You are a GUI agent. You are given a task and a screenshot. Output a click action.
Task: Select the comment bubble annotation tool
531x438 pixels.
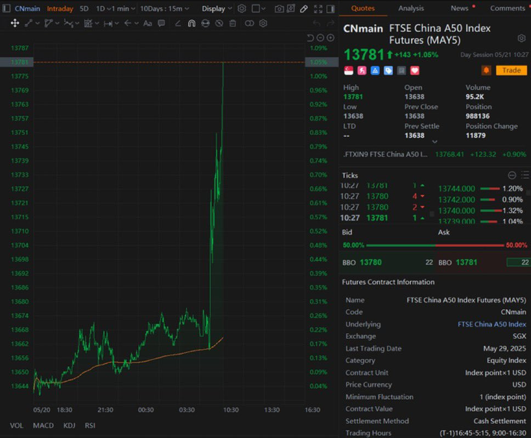[x=161, y=24]
